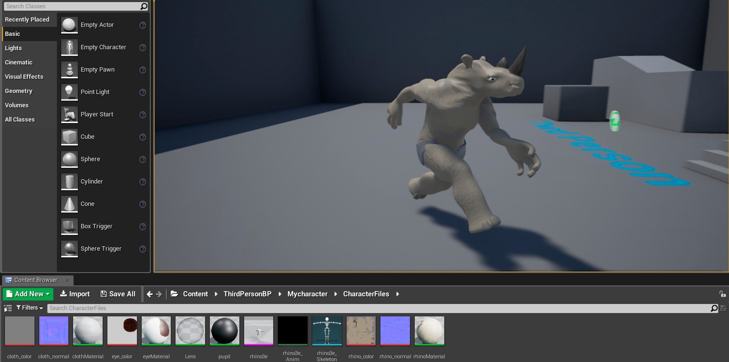Viewport: 729px width, 362px height.
Task: Open the Filters dropdown
Action: (30, 308)
